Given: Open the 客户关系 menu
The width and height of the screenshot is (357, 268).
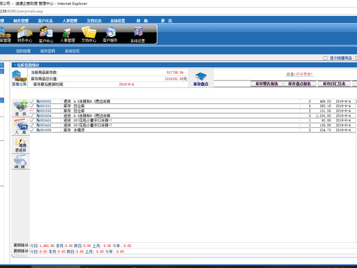Looking at the screenshot, I should tap(45, 21).
